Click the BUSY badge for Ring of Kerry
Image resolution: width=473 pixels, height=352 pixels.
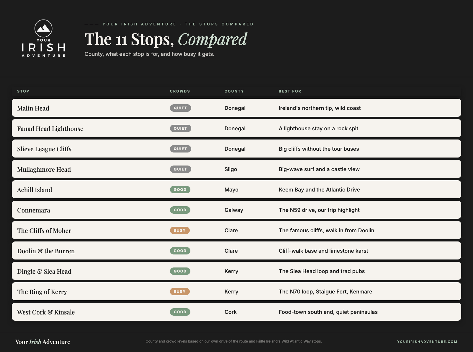click(180, 291)
